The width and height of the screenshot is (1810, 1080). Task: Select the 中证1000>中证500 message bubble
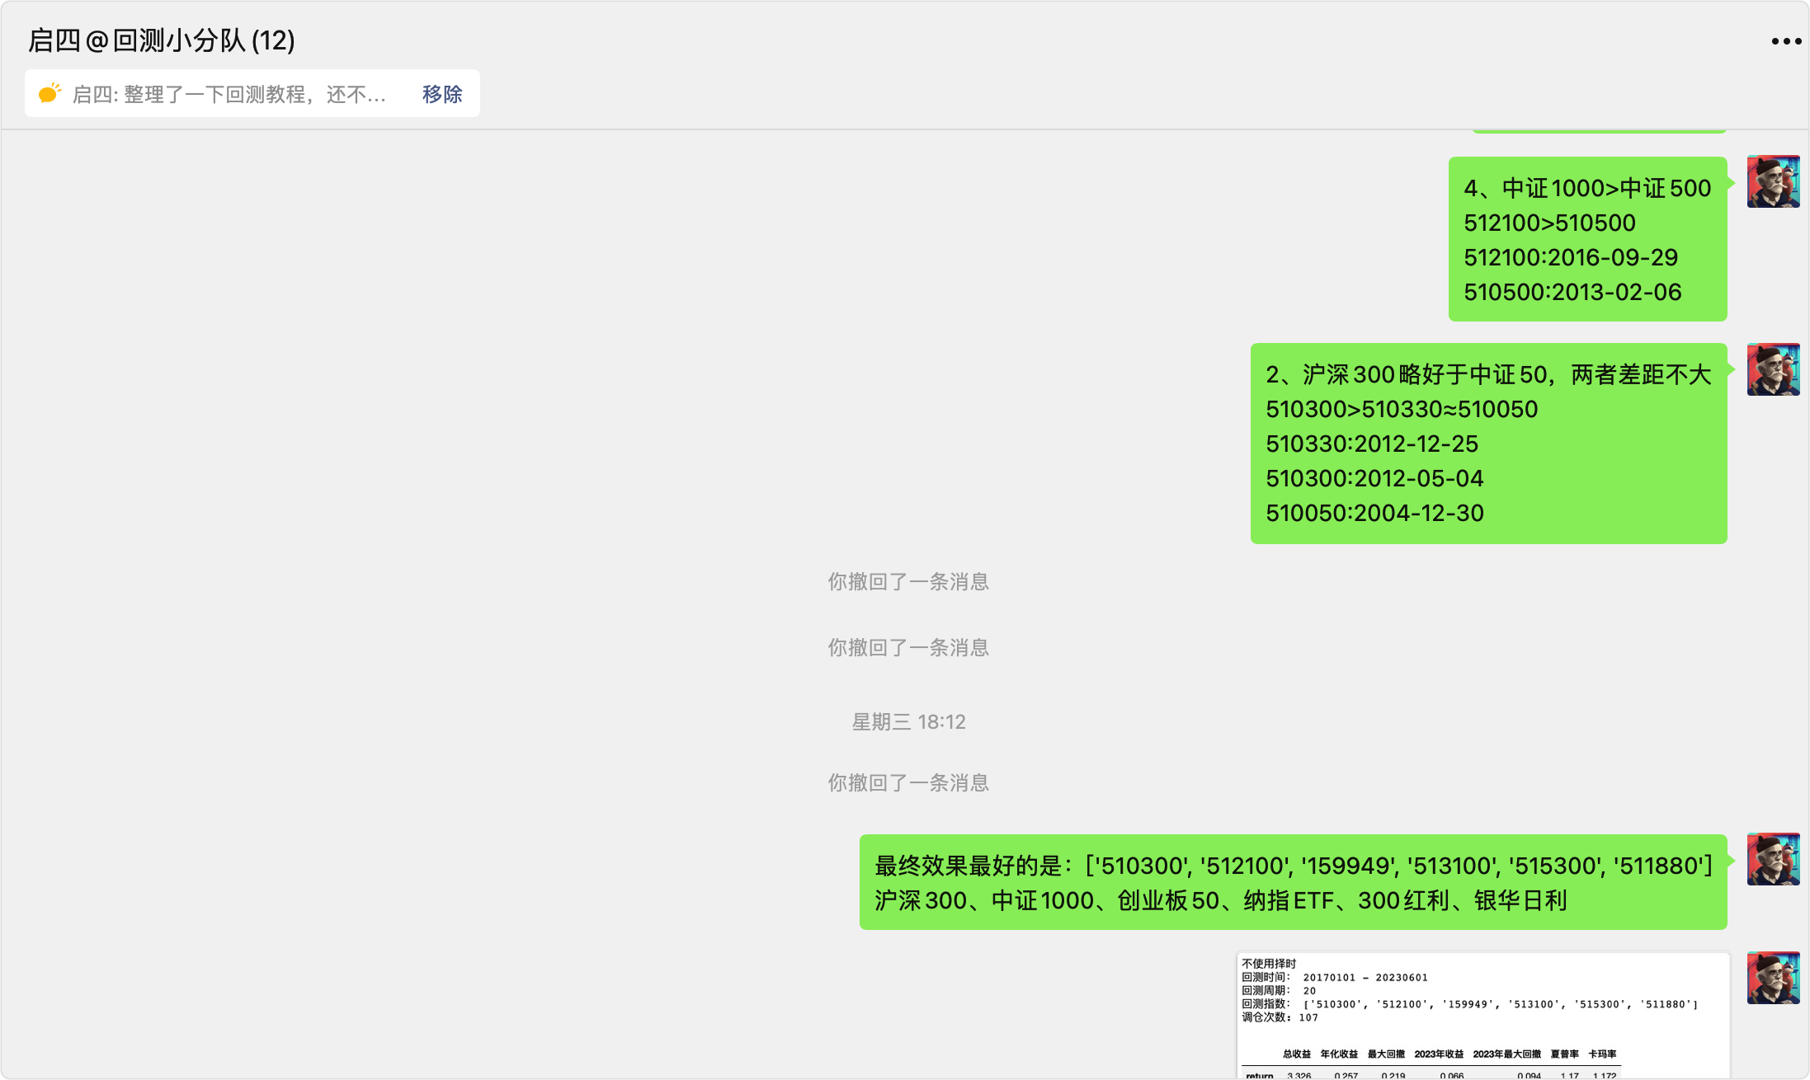tap(1586, 239)
